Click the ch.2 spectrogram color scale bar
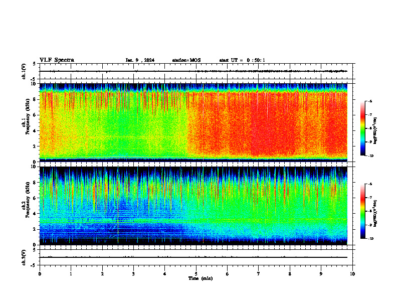The height and width of the screenshot is (307, 397). pos(362,211)
